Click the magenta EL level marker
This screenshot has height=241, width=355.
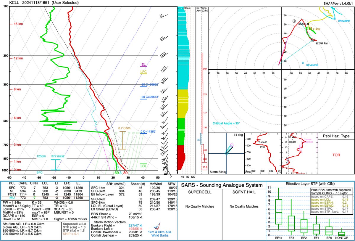(x=143, y=65)
